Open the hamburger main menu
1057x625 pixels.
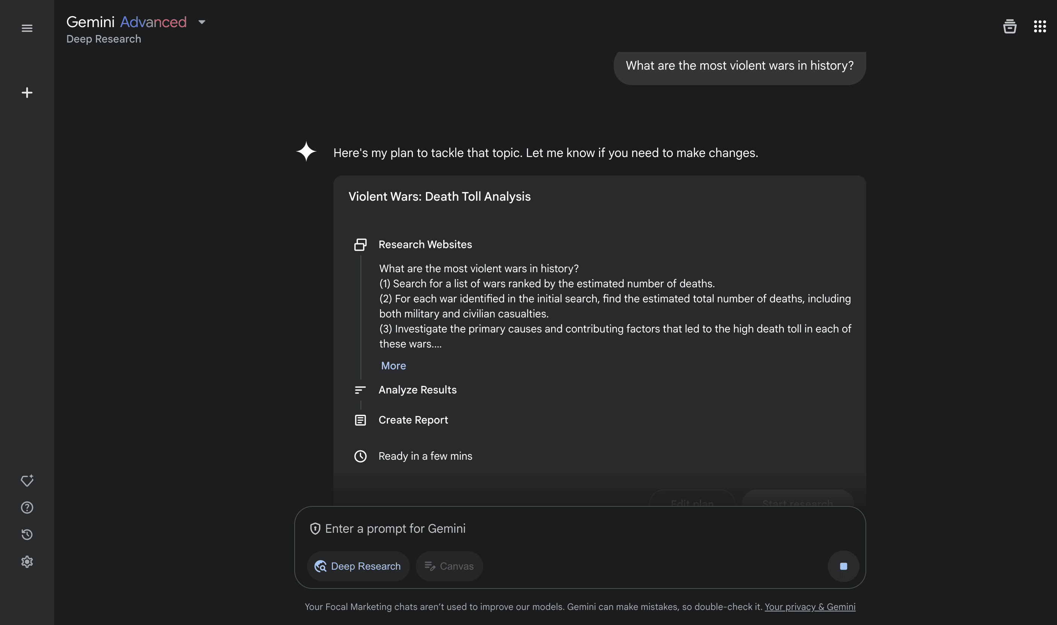(x=27, y=28)
